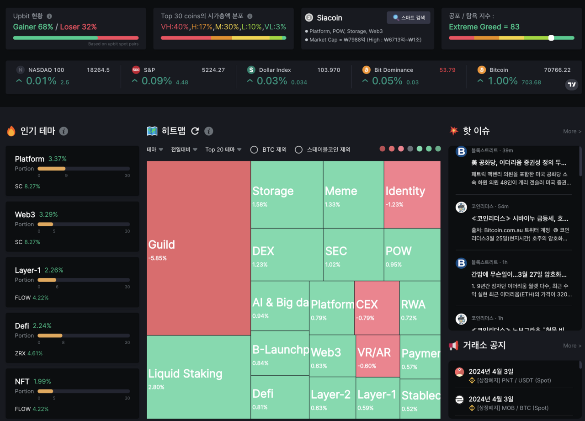The height and width of the screenshot is (421, 585).
Task: Click info icon next to 시가총액 분포
Action: tap(250, 16)
